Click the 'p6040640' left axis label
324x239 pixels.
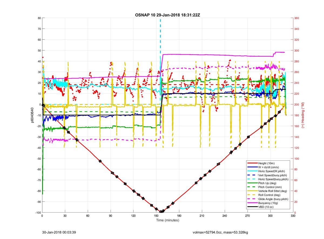pos(32,115)
